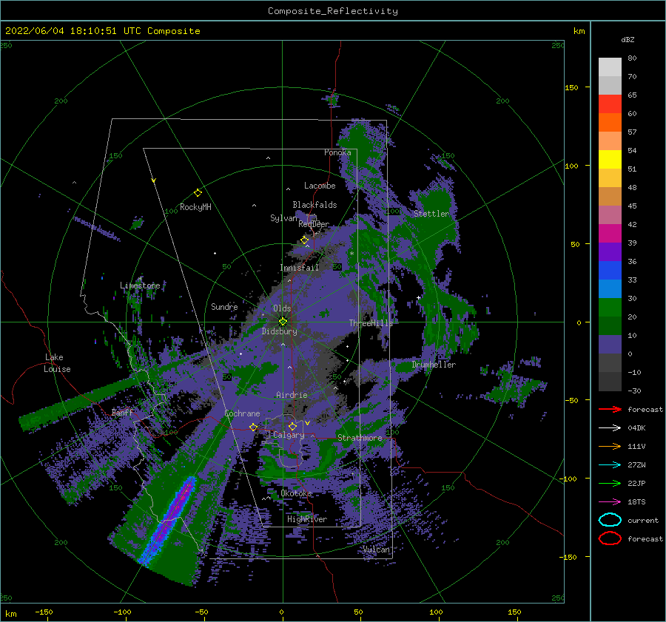
Task: Click the word current in legend
Action: coord(643,520)
